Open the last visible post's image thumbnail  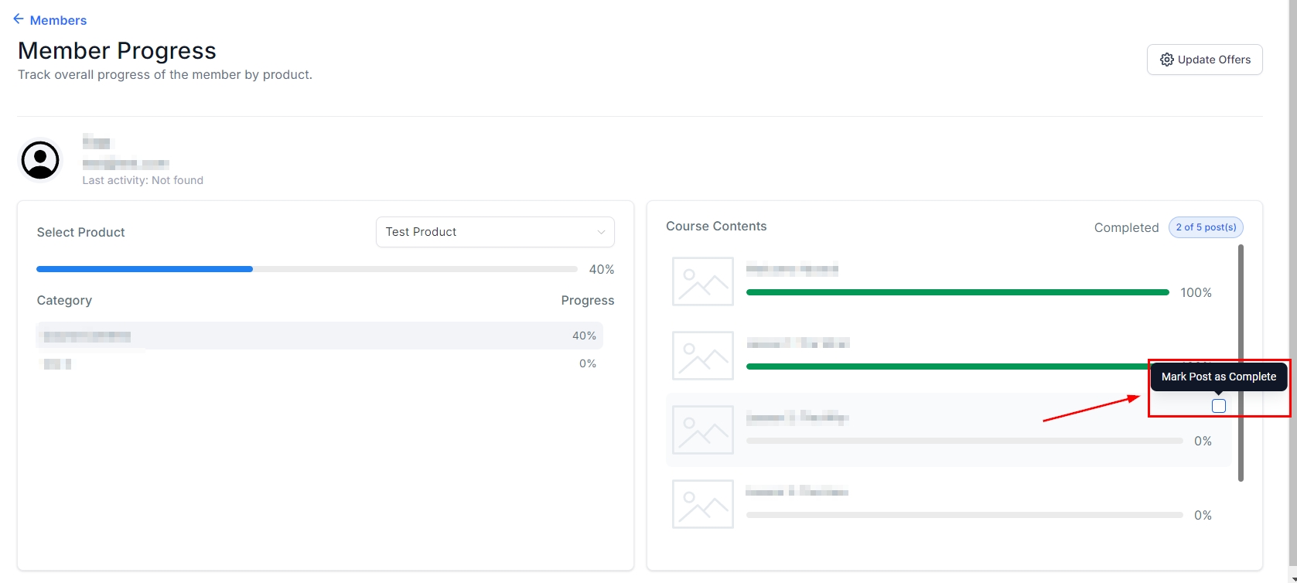point(702,504)
